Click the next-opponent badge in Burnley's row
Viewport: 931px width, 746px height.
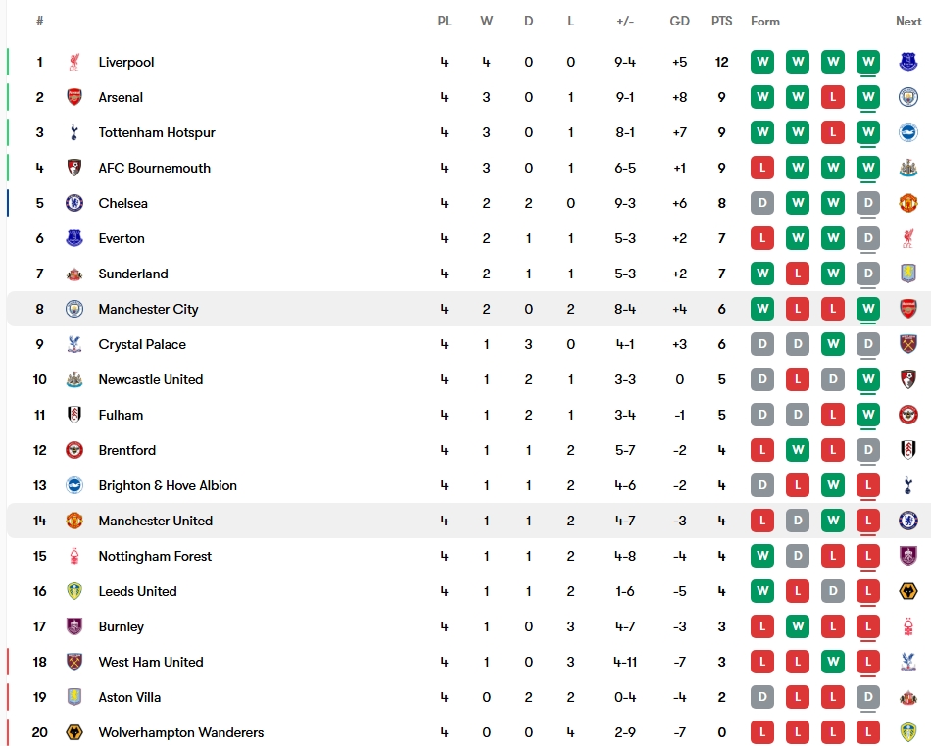tap(908, 626)
